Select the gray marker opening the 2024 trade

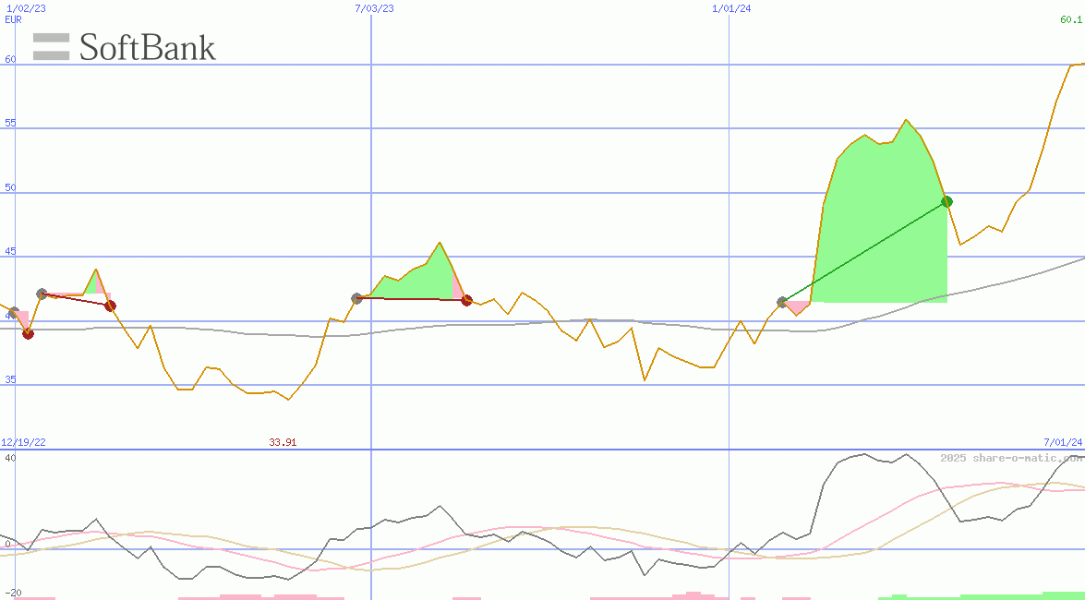781,301
